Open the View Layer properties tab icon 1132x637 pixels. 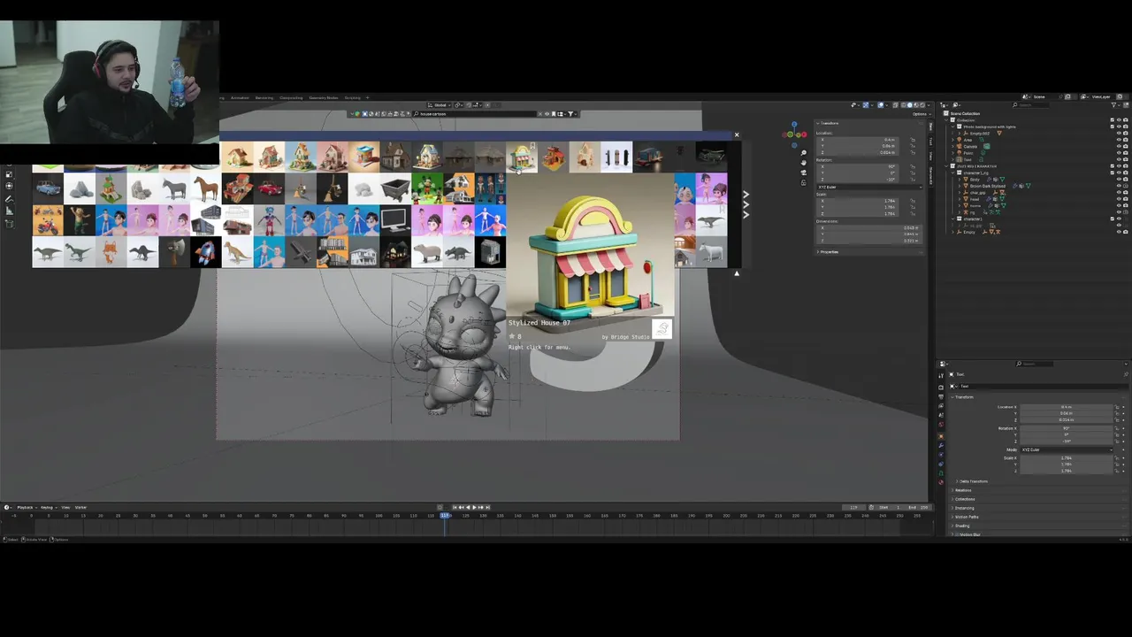(x=941, y=406)
